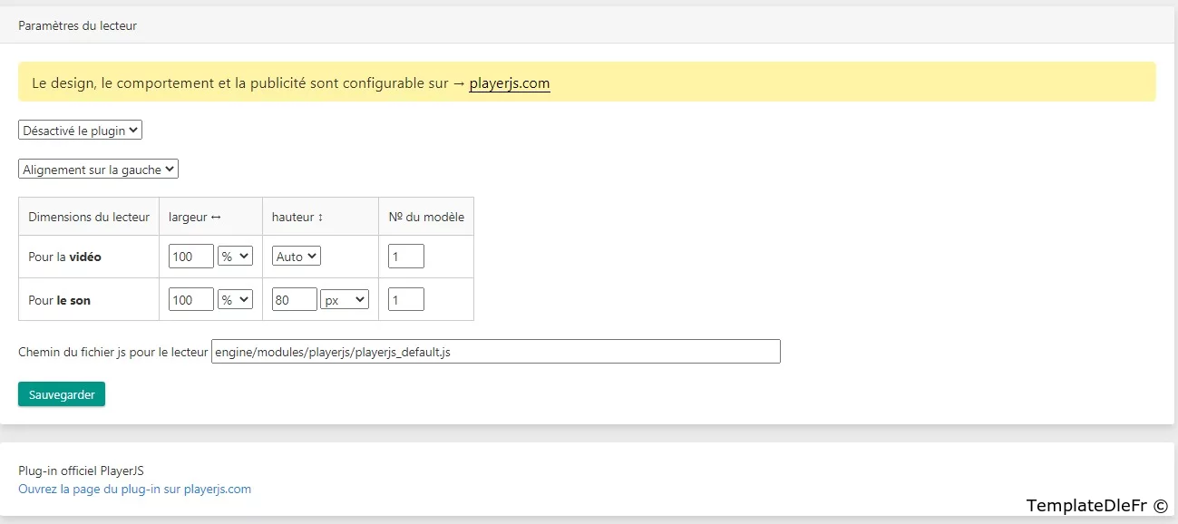
Task: Open the 'Alignement sur la gauche' dropdown
Action: (98, 170)
